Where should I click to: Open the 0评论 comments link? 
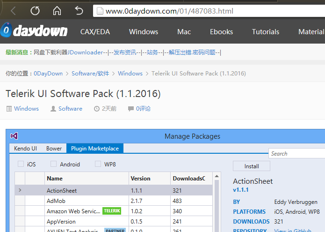click(x=143, y=109)
